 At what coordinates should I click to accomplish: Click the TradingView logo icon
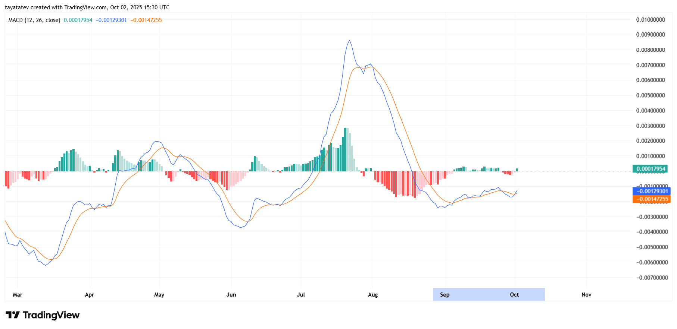coord(12,315)
